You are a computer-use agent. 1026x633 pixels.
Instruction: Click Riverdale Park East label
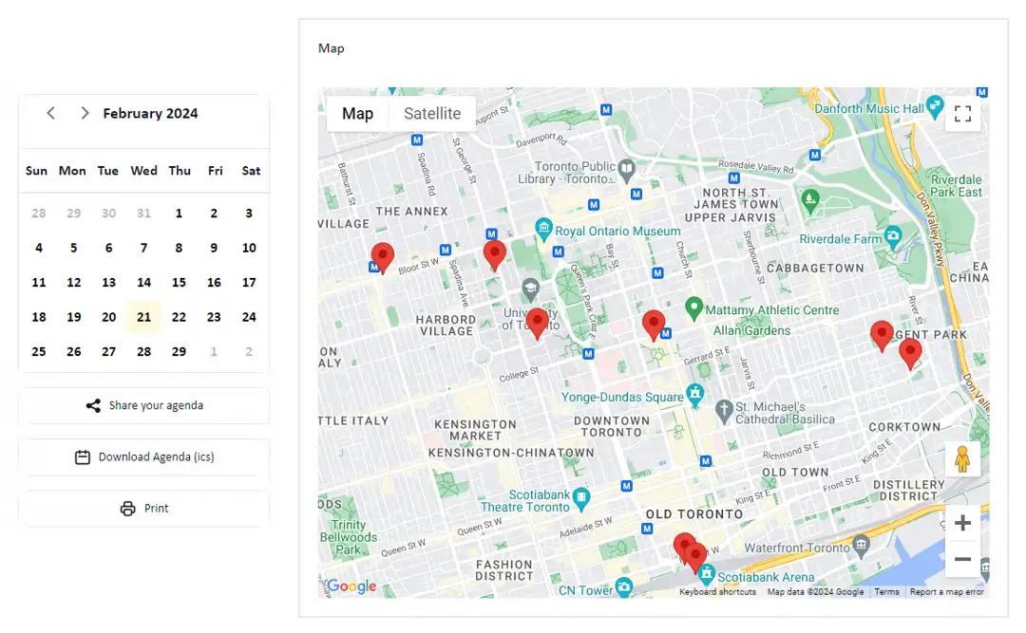956,186
